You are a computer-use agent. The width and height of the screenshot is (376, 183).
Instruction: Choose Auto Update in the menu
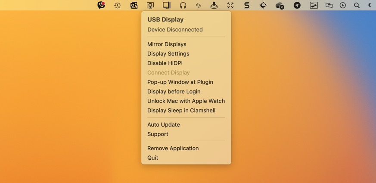(x=164, y=125)
